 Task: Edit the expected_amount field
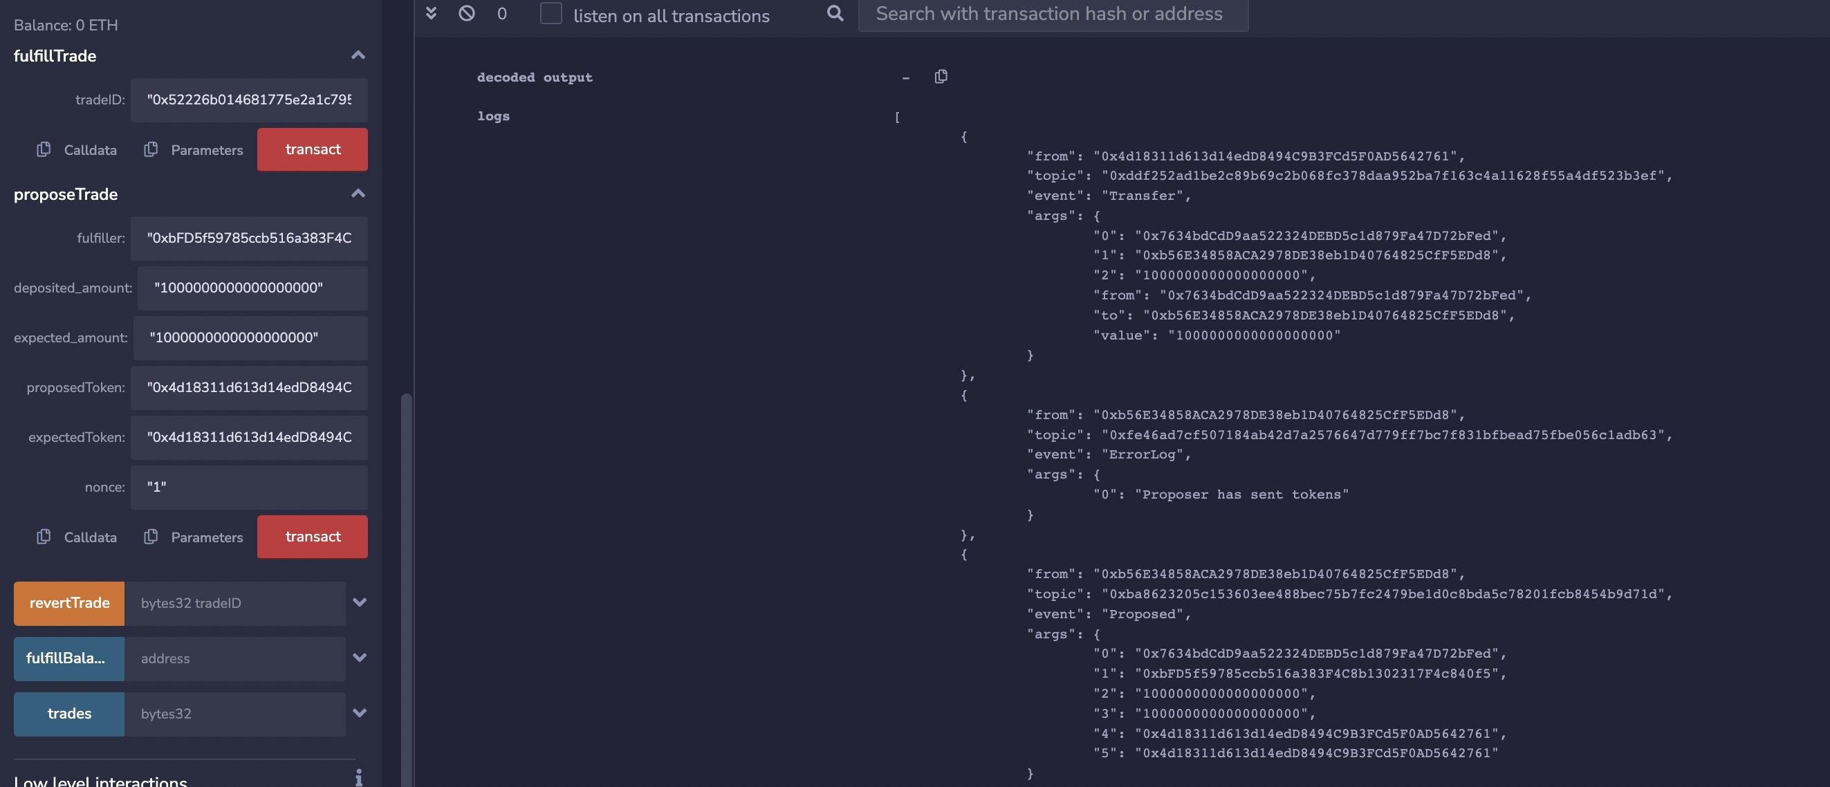point(250,338)
